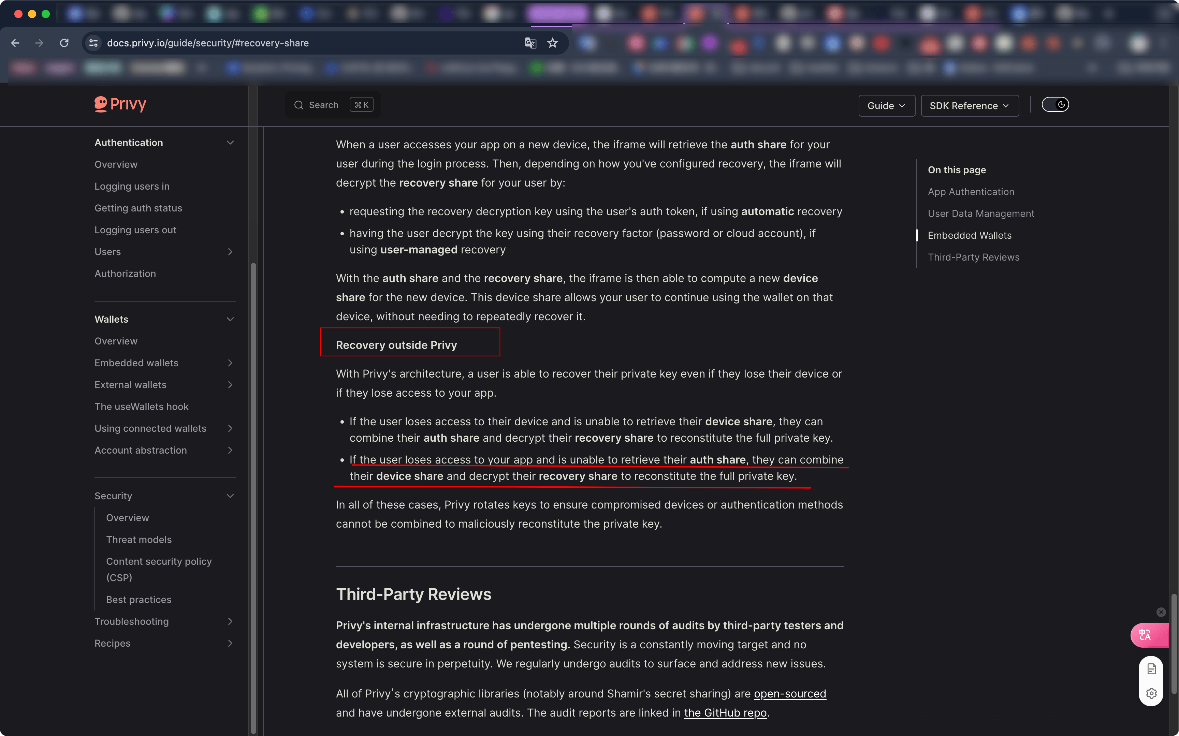Click the Search input field
This screenshot has width=1179, height=736.
click(333, 105)
